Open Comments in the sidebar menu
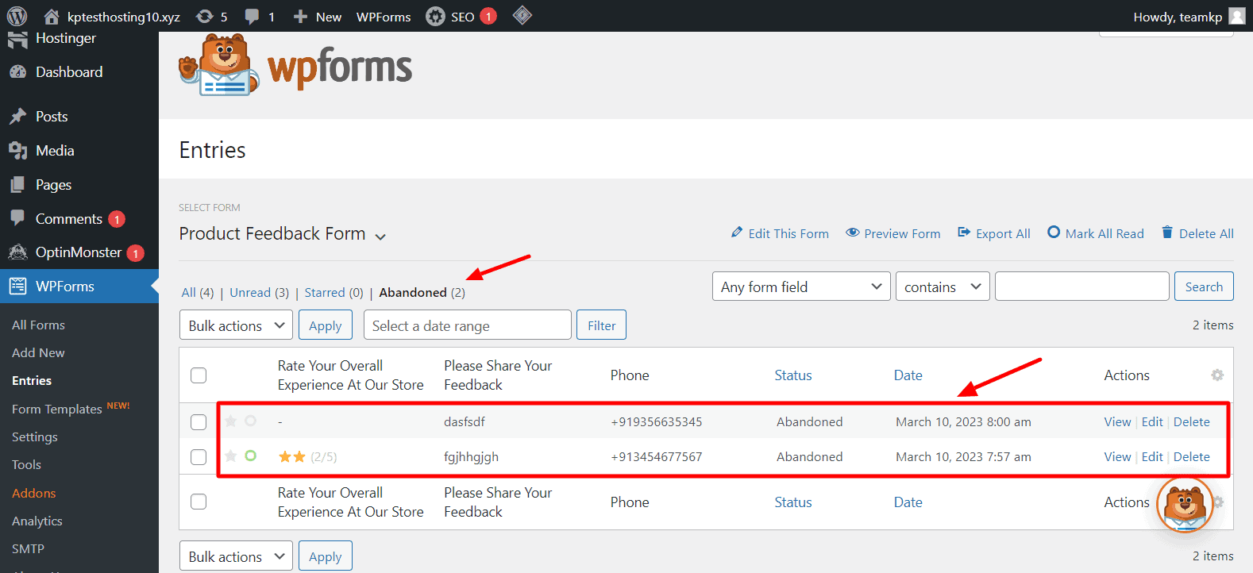 69,219
